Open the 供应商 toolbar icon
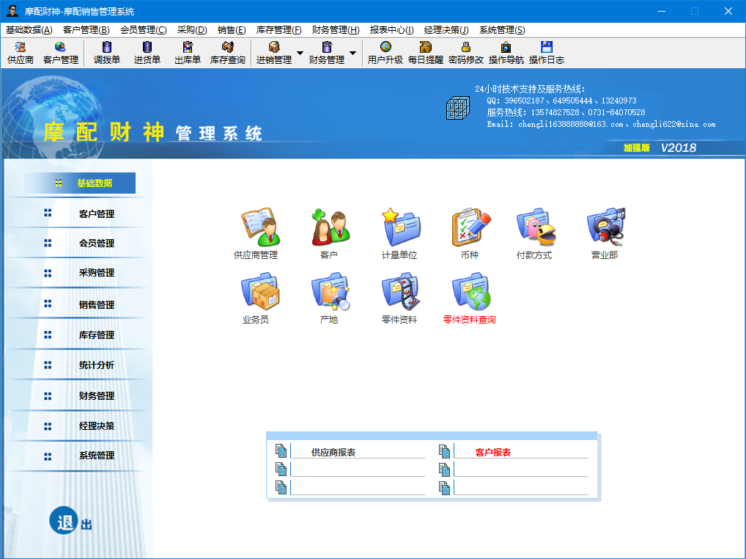Image resolution: width=746 pixels, height=559 pixels. 21,53
